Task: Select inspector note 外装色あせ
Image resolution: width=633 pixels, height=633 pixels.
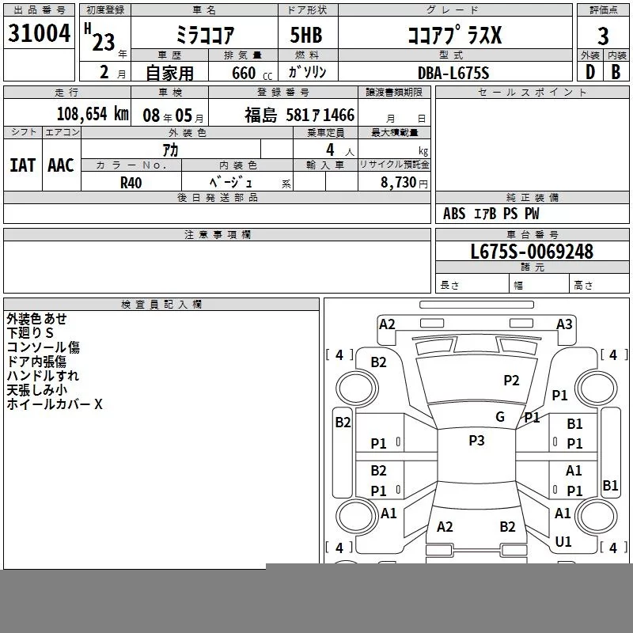Action: coord(36,319)
